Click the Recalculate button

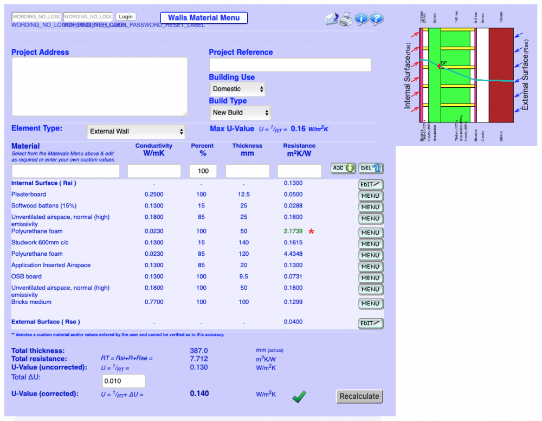pos(359,397)
